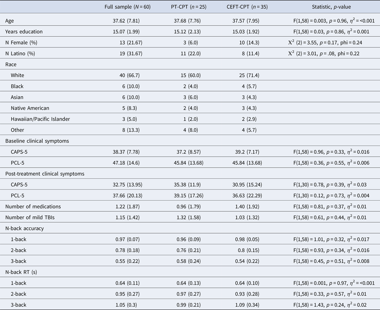Click the Years education row label
The width and height of the screenshot is (380, 310).
[24, 32]
